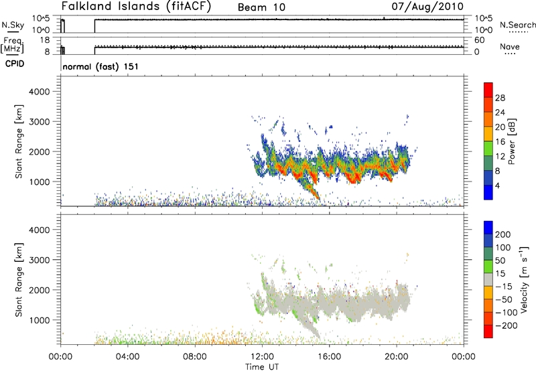Click red top segment of Power colorbar
The image size is (536, 371).
click(x=488, y=90)
